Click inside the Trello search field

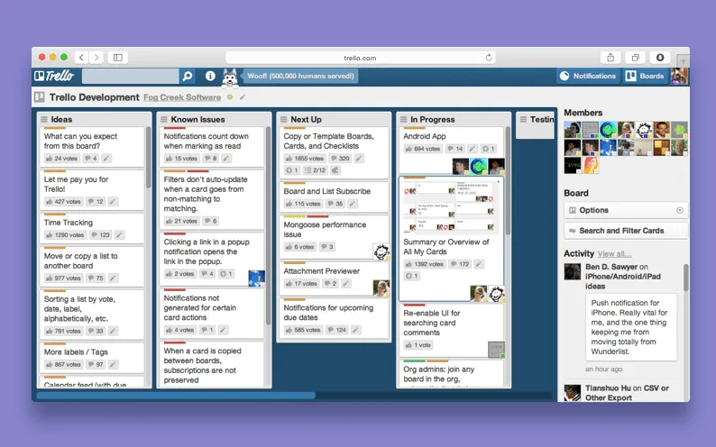(x=130, y=76)
